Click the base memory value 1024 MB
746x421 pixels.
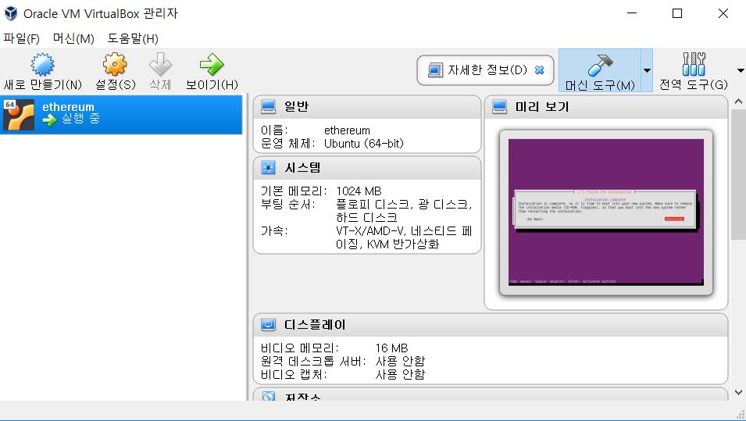359,191
